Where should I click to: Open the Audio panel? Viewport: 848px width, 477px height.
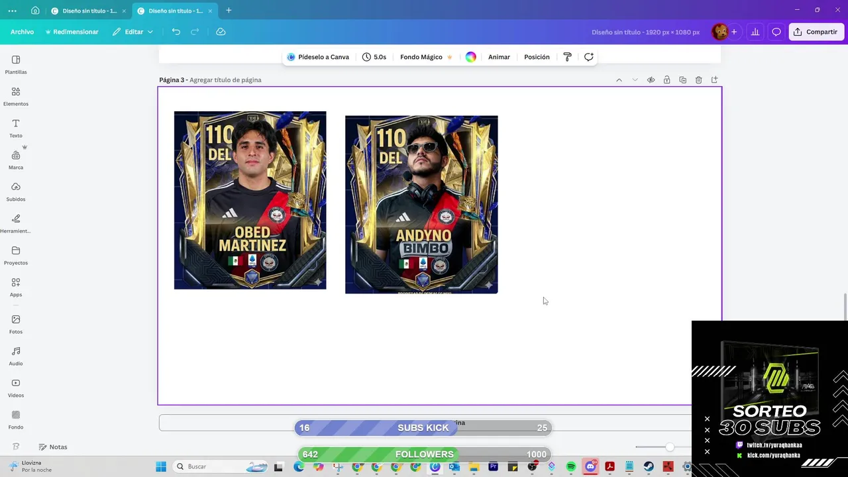[16, 356]
